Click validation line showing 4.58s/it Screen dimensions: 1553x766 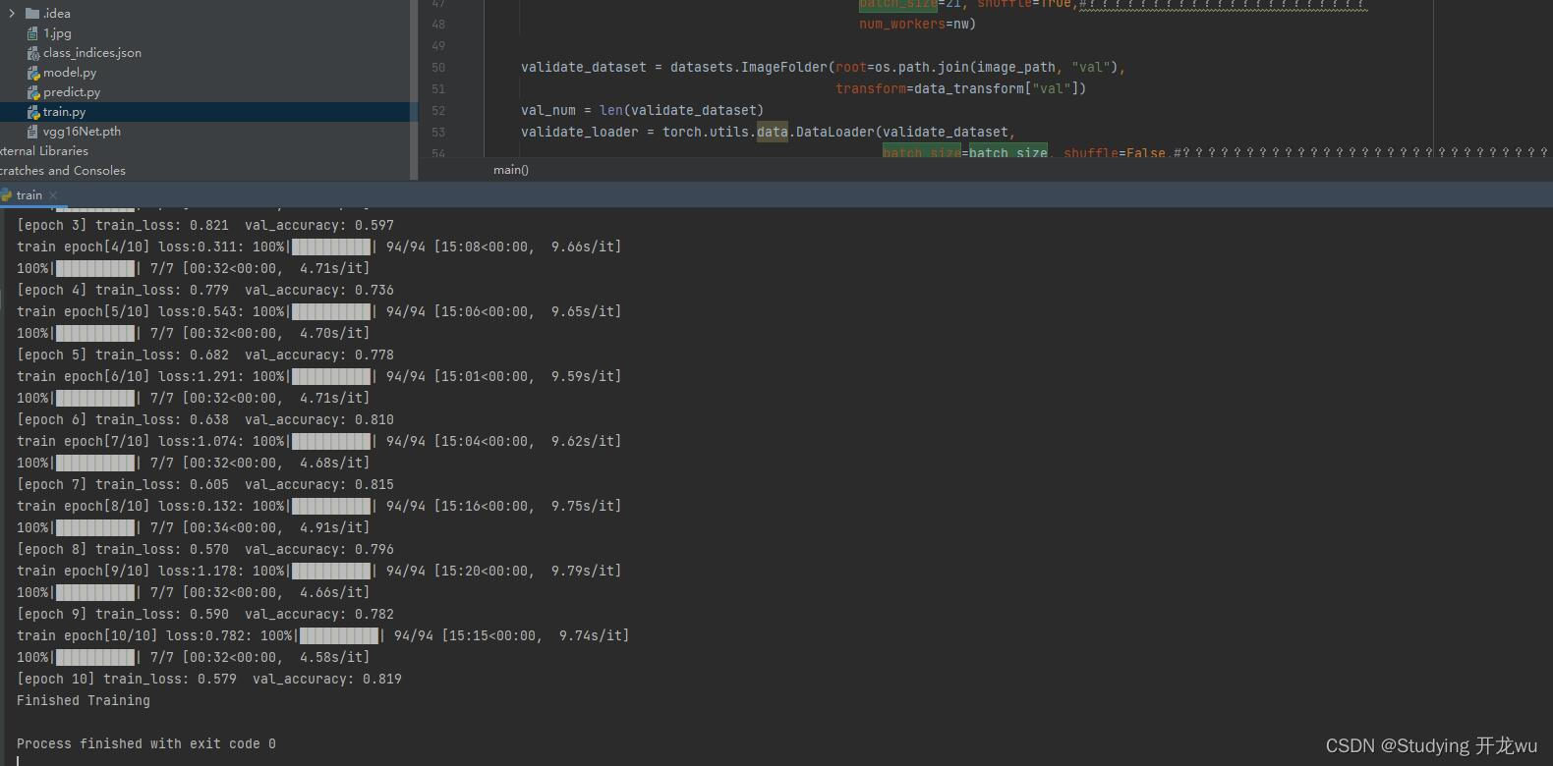coord(194,658)
